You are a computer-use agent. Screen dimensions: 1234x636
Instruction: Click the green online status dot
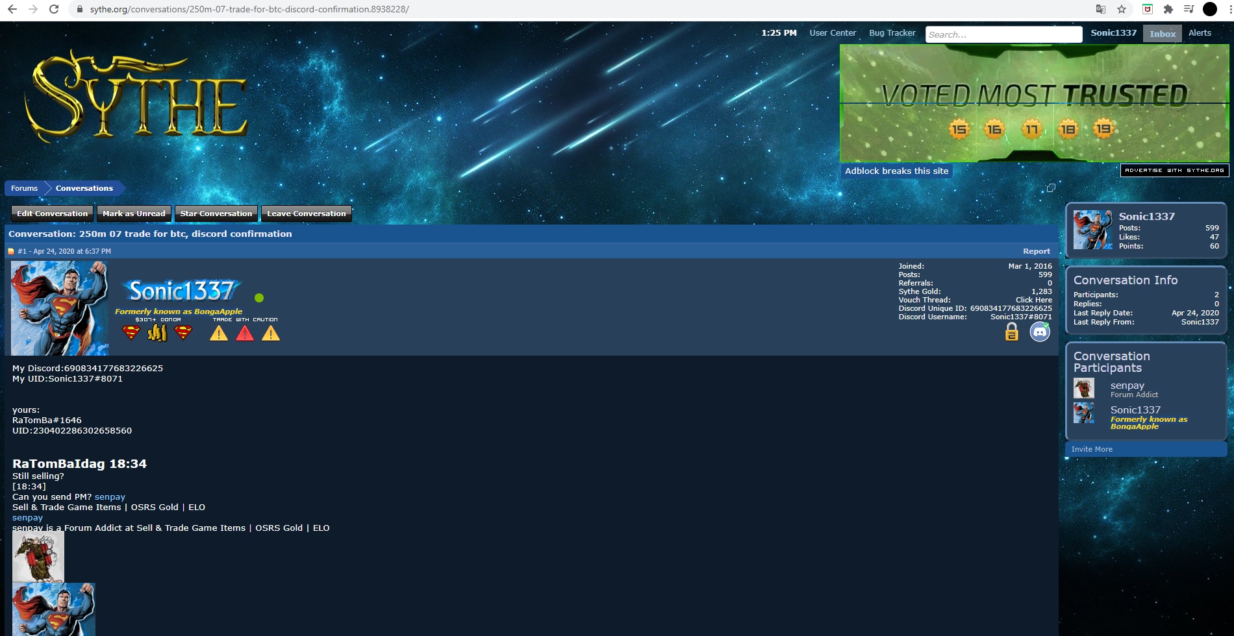[259, 298]
